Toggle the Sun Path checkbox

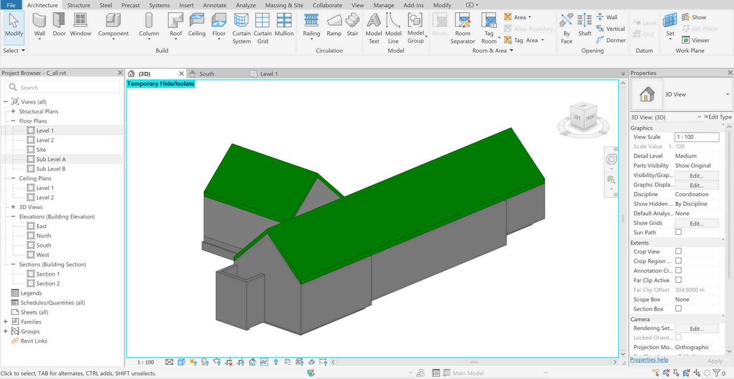click(x=679, y=232)
